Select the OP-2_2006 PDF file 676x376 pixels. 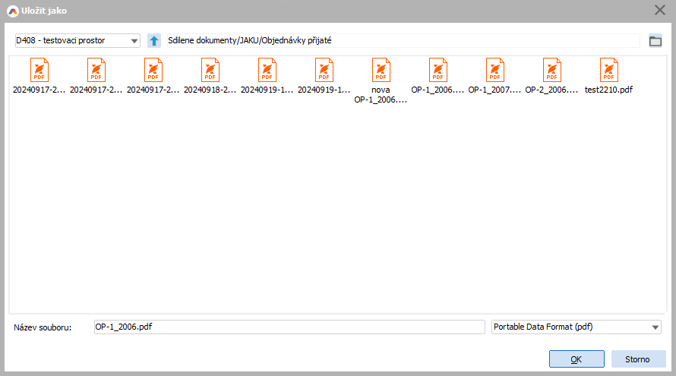(551, 71)
